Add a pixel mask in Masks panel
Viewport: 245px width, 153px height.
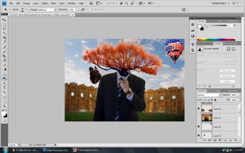[228, 49]
